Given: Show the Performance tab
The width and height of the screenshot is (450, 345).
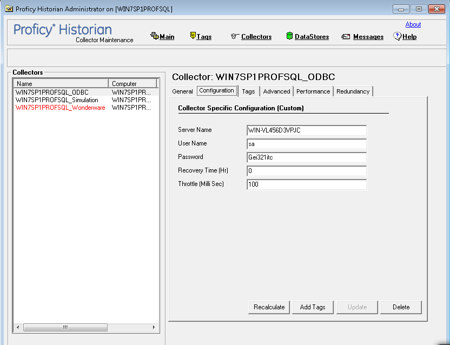Looking at the screenshot, I should [313, 91].
